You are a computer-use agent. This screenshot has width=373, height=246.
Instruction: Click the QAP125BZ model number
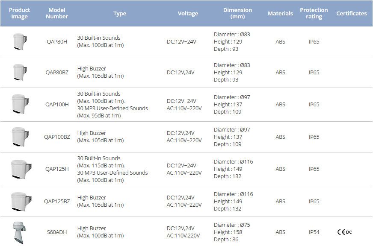point(57,202)
